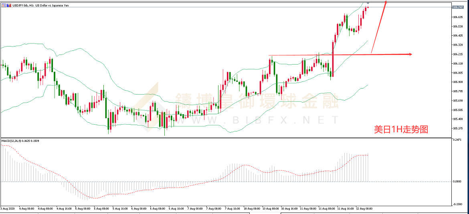Click the current price label 106.747
Viewport: 469px width, 214px height.
point(457,7)
